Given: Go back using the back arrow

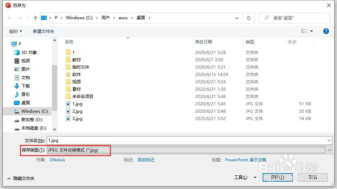Looking at the screenshot, I should tap(9, 18).
